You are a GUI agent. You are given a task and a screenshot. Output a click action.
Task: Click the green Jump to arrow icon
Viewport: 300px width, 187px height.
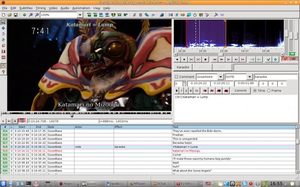pos(24,15)
